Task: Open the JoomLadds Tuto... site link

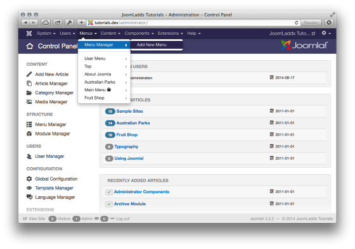Action: [292, 34]
